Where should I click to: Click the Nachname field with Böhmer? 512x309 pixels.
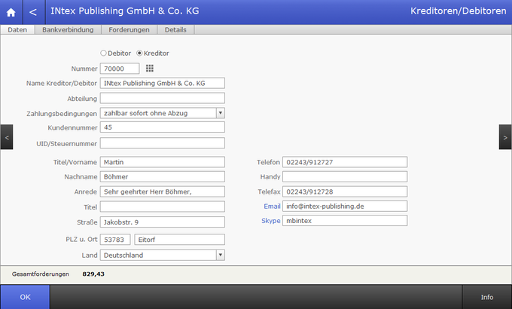coord(163,176)
